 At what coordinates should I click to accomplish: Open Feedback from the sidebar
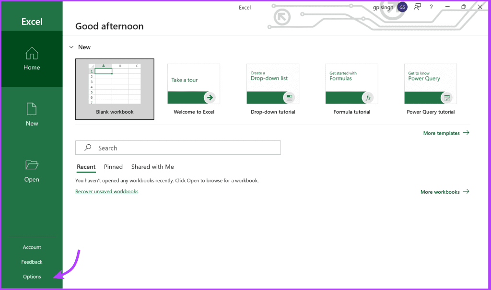[32, 262]
